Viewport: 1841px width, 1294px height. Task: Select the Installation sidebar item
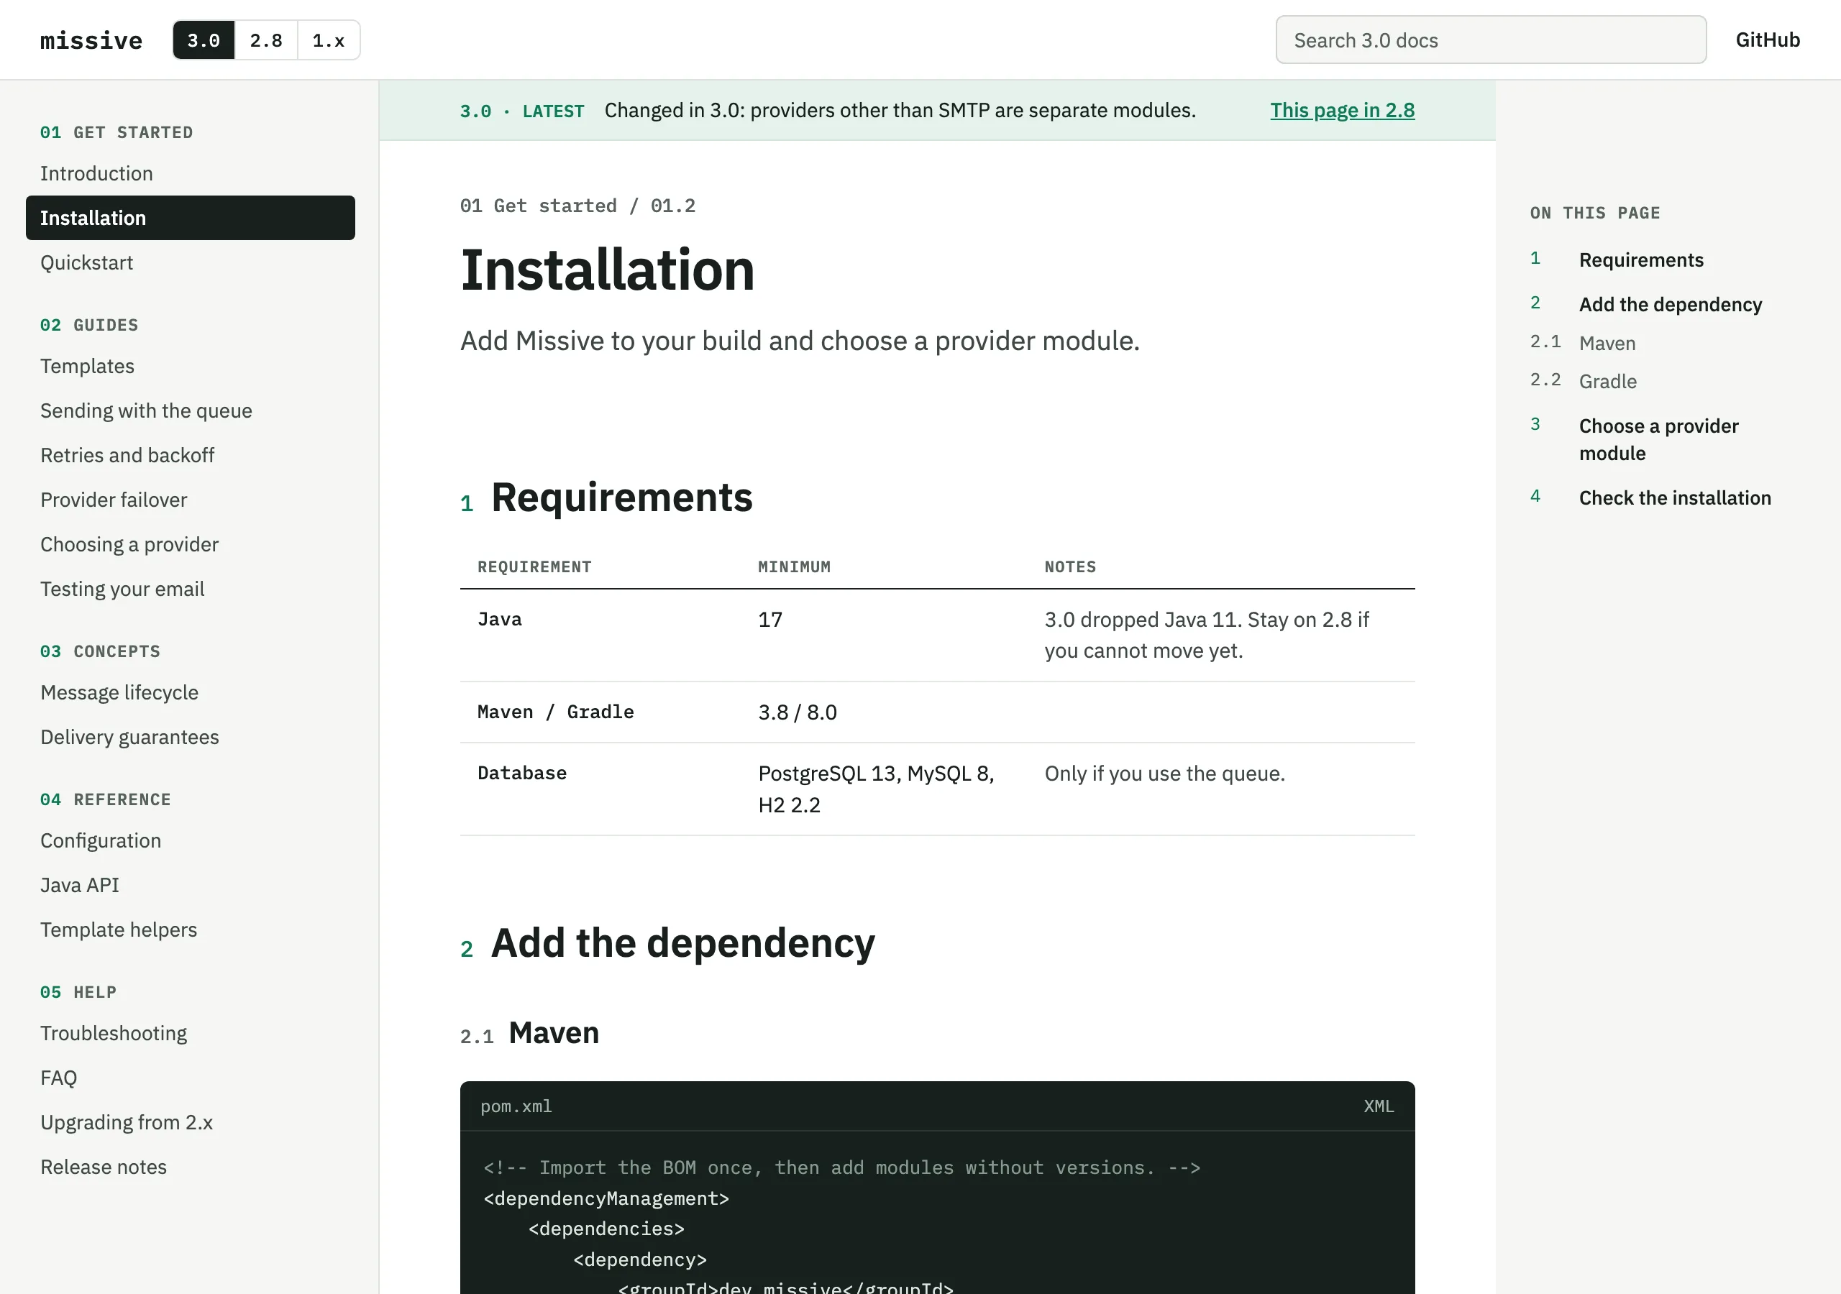pyautogui.click(x=190, y=218)
